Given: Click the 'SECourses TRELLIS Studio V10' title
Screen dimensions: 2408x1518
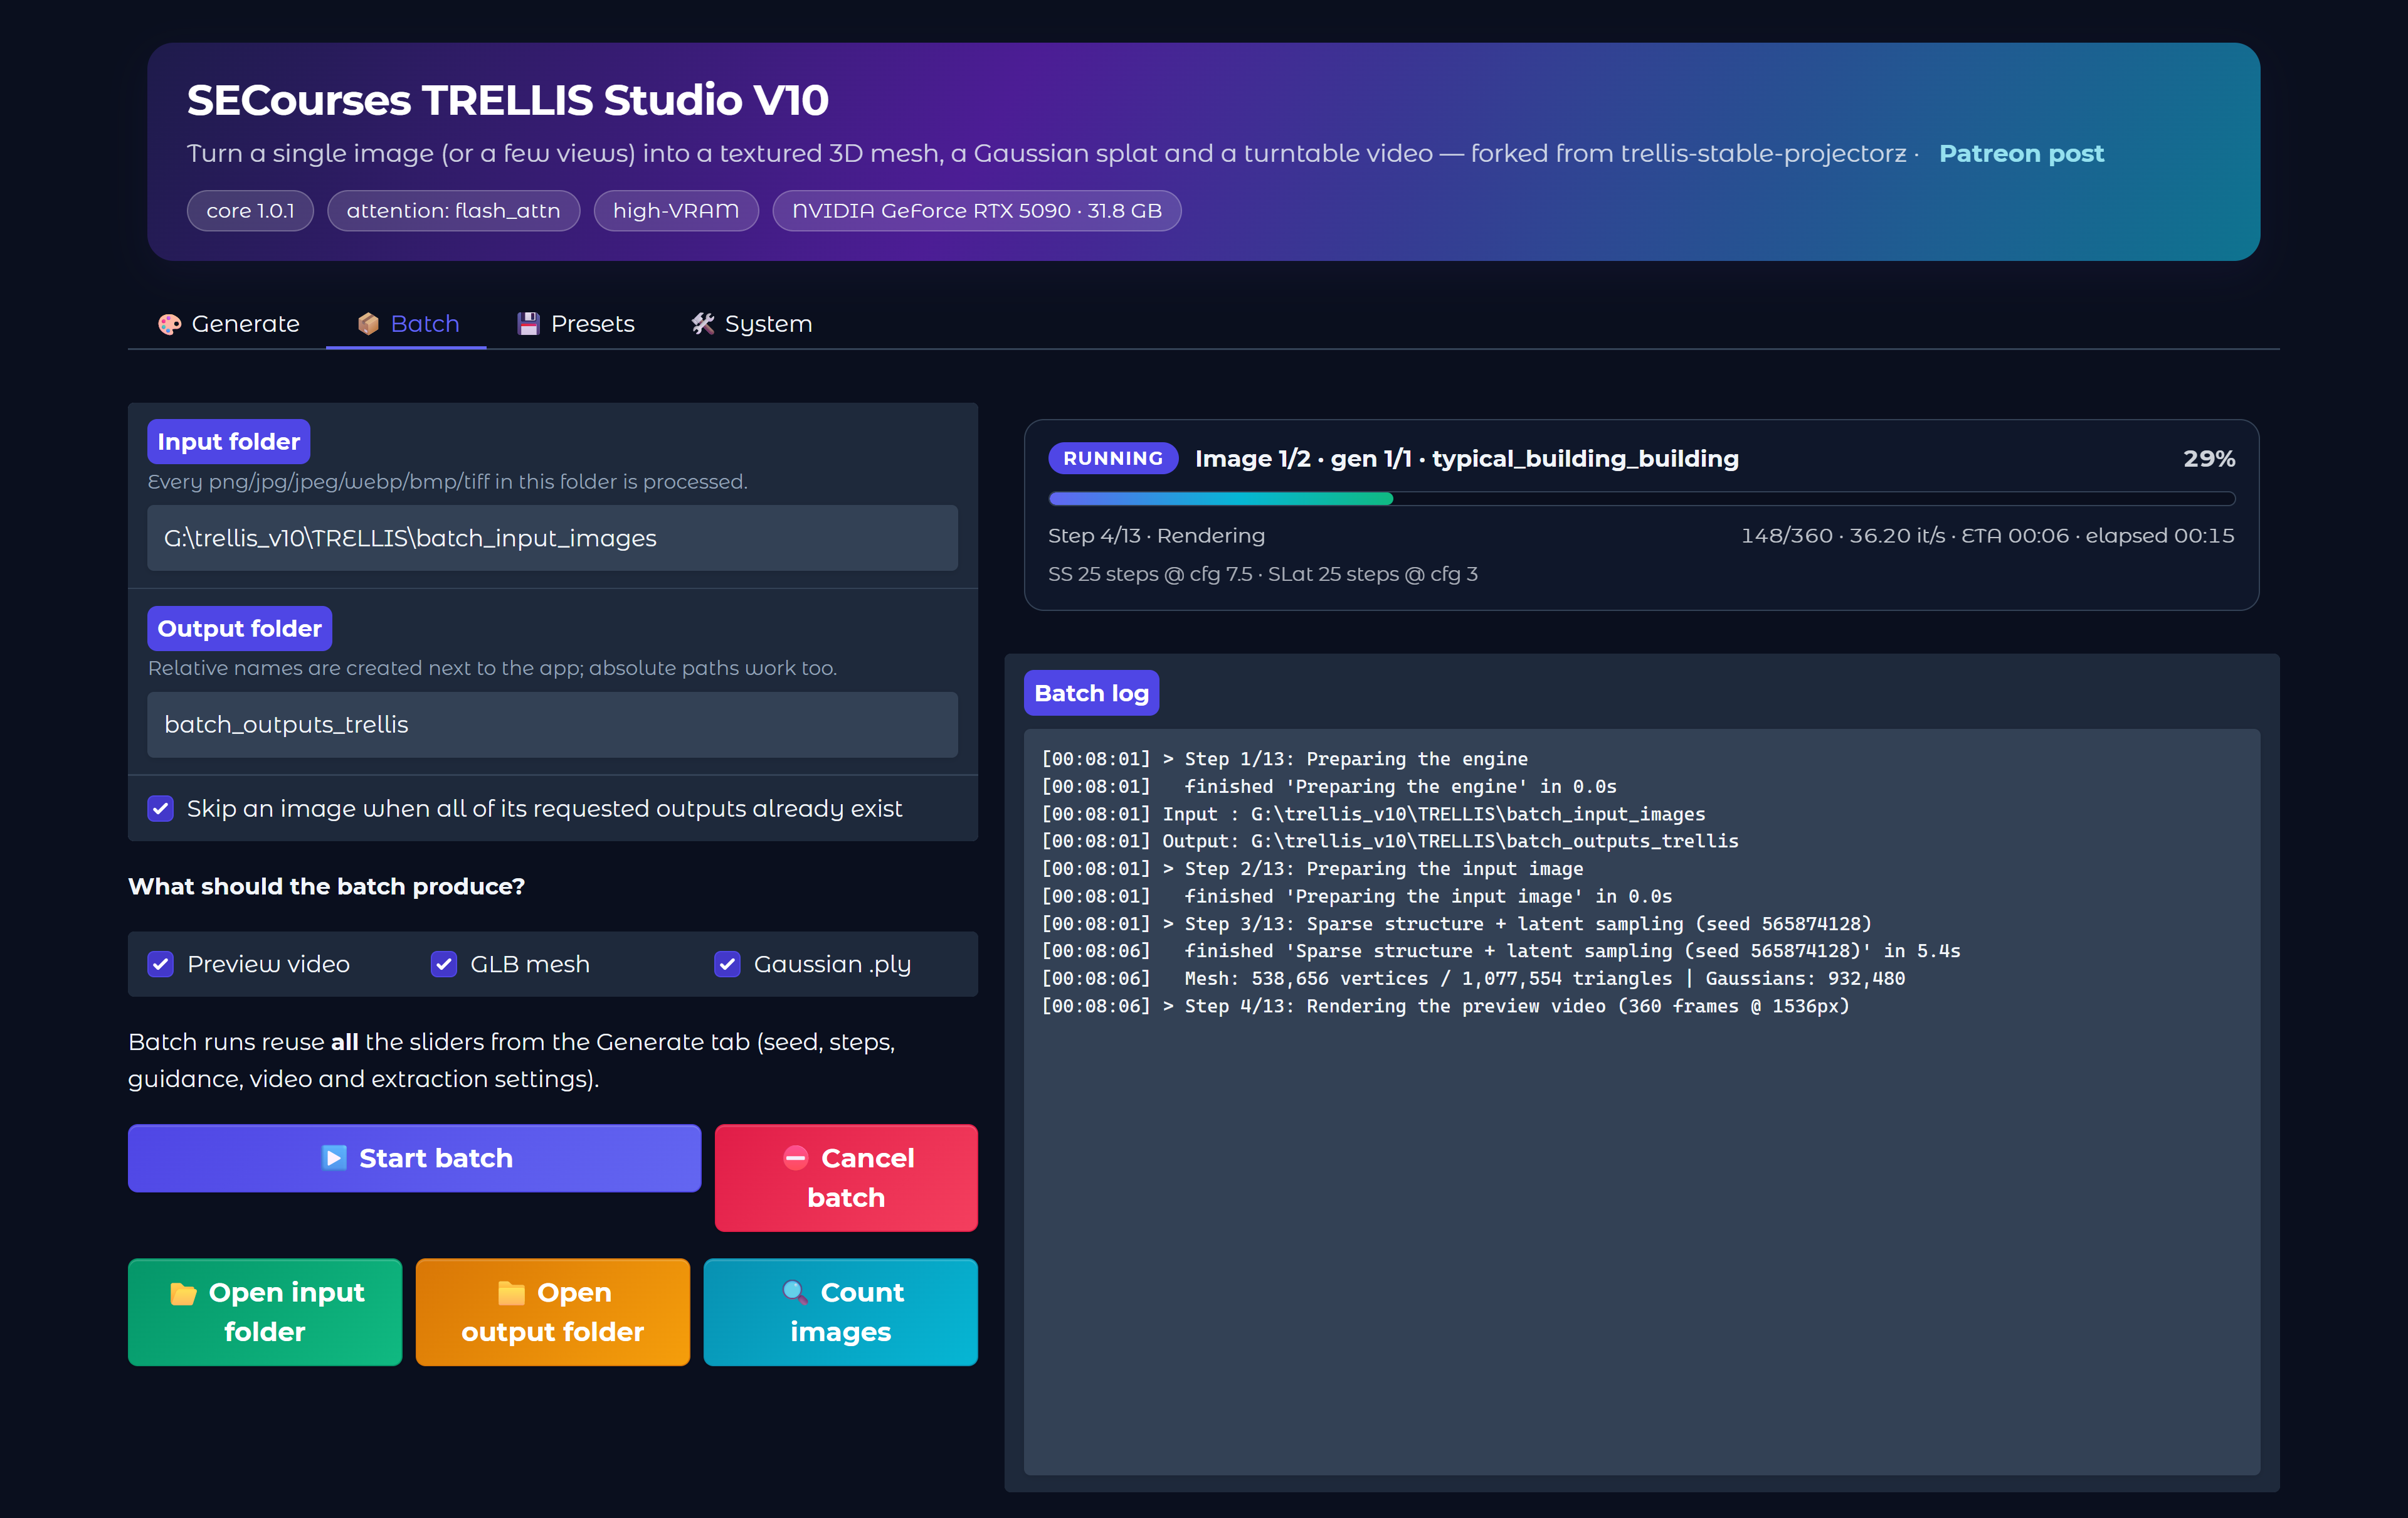Looking at the screenshot, I should 508,100.
